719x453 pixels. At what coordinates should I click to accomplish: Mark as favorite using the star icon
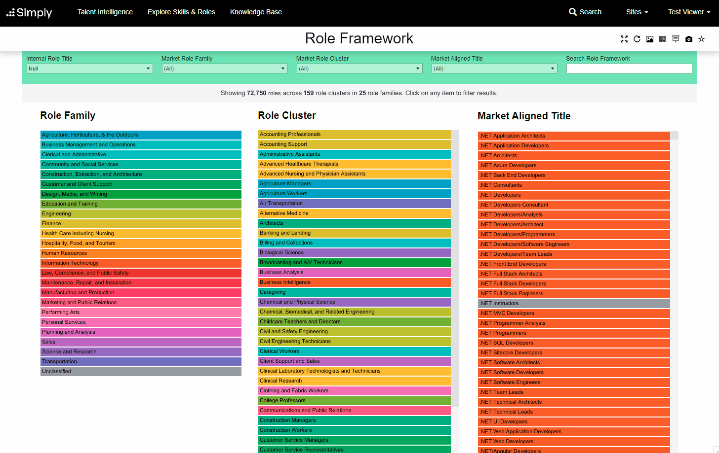(x=701, y=39)
